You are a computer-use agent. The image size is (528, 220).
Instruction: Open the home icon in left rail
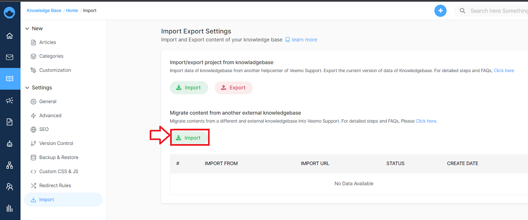(10, 36)
